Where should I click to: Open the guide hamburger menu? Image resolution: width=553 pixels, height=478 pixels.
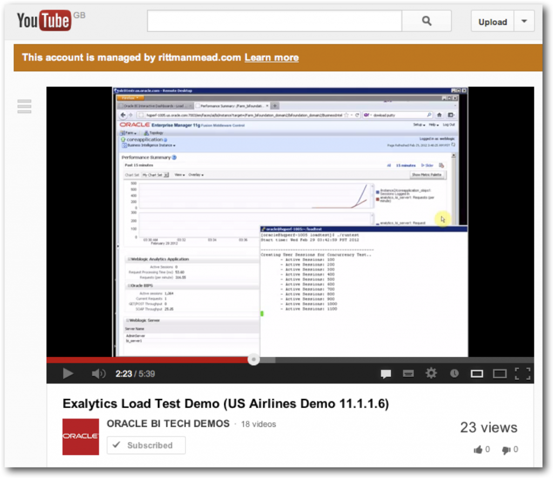click(24, 106)
